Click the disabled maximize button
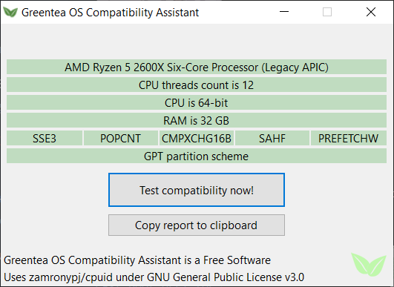Viewport: 394px width, 287px height. (327, 12)
